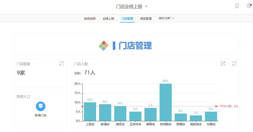This screenshot has width=253, height=132.
Task: Open the mobile preview phone icon
Action: click(x=237, y=6)
